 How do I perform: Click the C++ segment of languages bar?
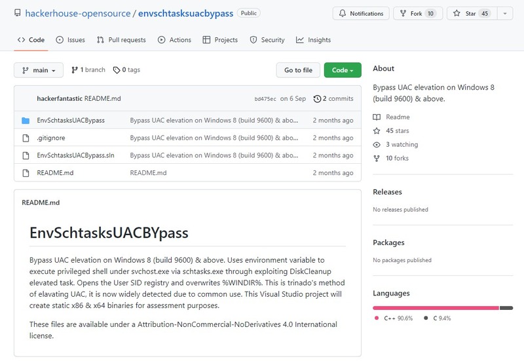coord(436,308)
